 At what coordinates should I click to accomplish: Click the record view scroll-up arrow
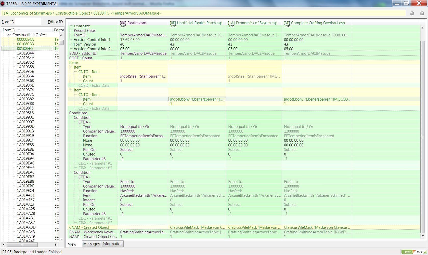click(422, 28)
